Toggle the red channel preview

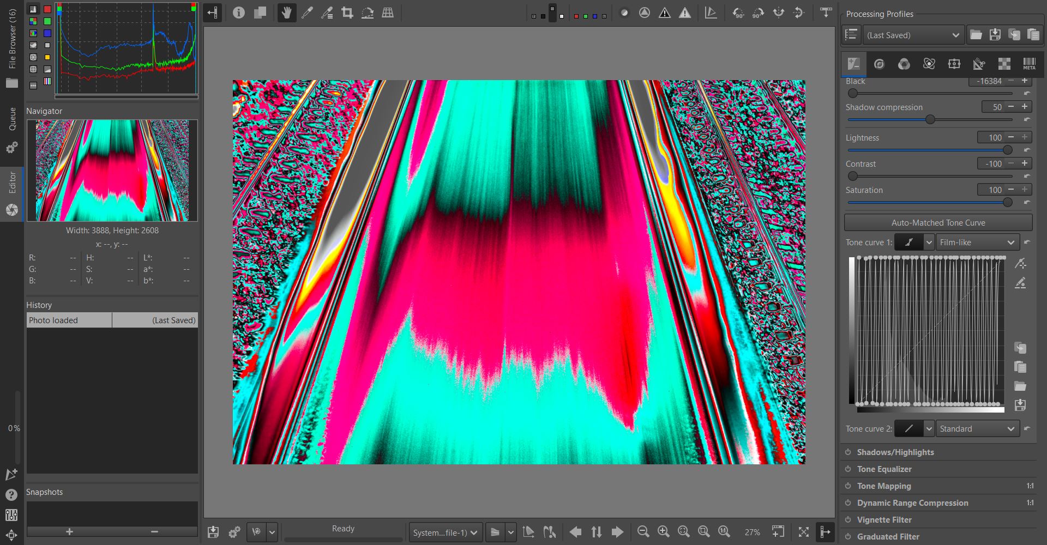576,16
